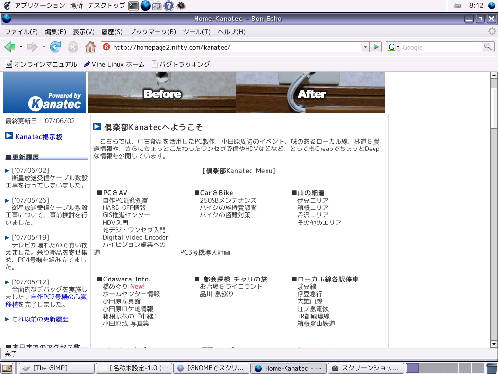Open the ヘルプ(H) menu
Viewport: 498px width, 374px height.
click(x=231, y=32)
